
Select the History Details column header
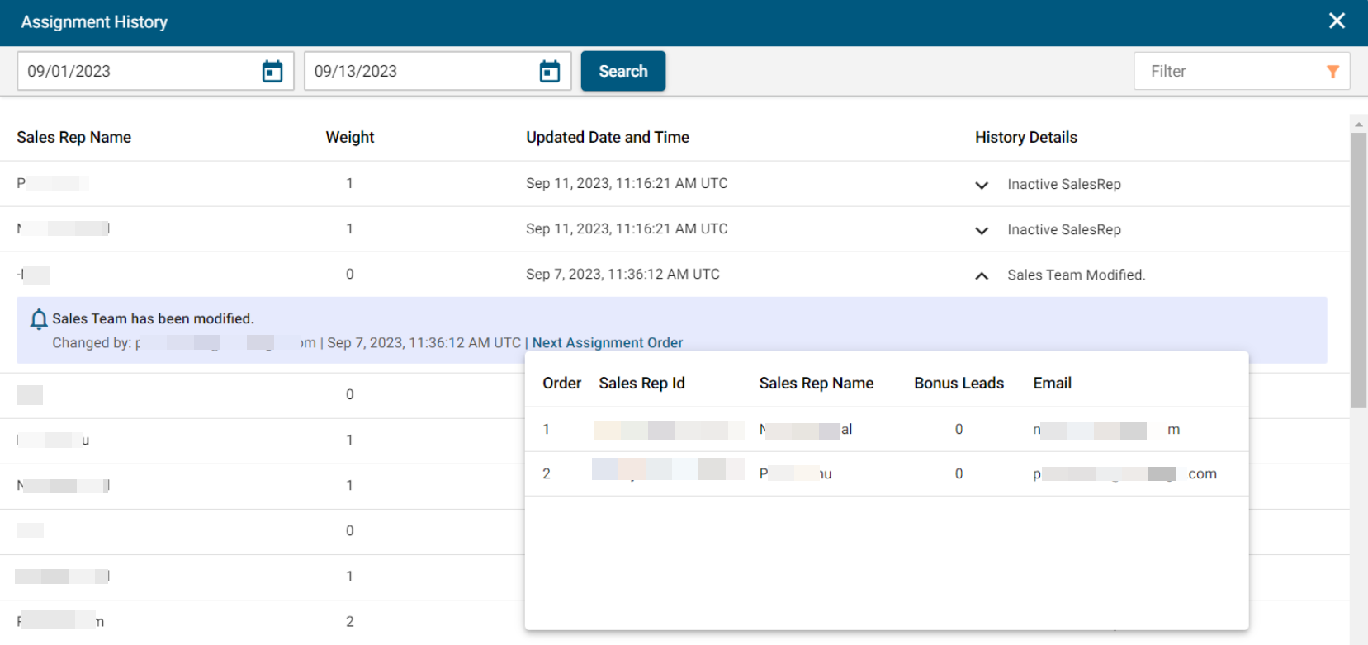1026,137
